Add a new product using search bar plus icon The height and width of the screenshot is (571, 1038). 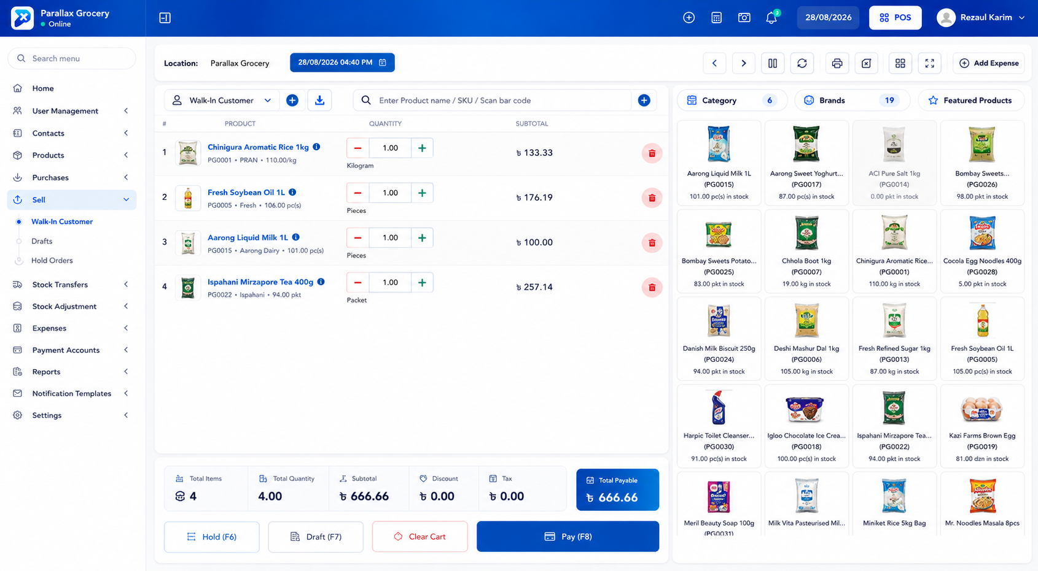[x=644, y=101]
